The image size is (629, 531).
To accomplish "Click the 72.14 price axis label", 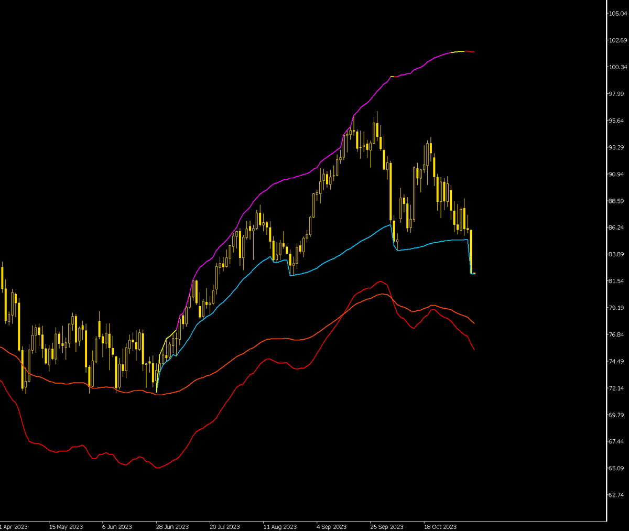I will [616, 388].
